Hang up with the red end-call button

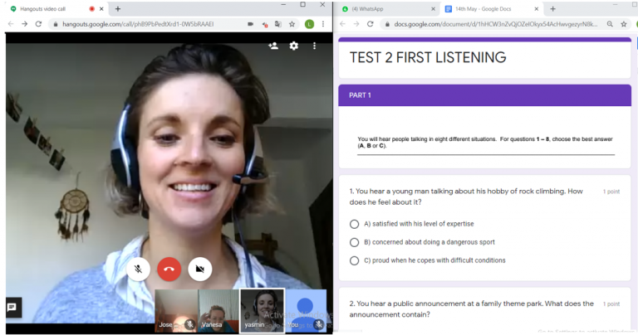169,269
